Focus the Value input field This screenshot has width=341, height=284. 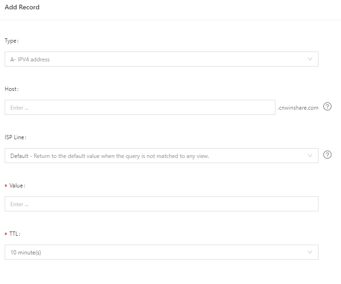[161, 204]
